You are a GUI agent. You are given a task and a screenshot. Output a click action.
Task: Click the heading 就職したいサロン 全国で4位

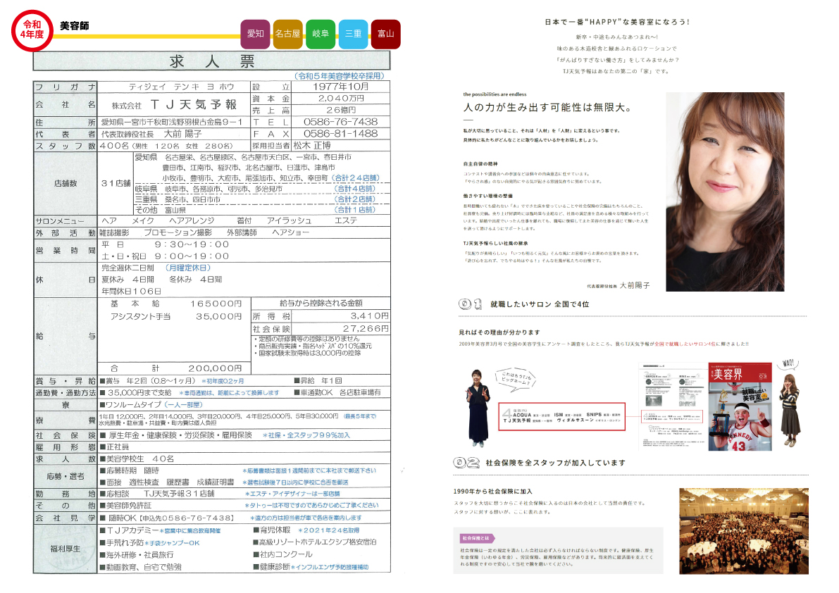click(540, 304)
